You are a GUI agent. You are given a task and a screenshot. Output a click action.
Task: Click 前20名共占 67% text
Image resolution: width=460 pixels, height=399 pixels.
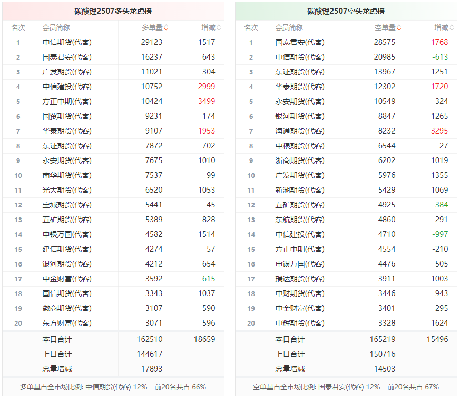pos(413,387)
